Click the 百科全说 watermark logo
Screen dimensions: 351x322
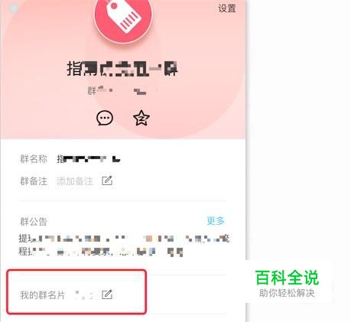[x=287, y=278]
